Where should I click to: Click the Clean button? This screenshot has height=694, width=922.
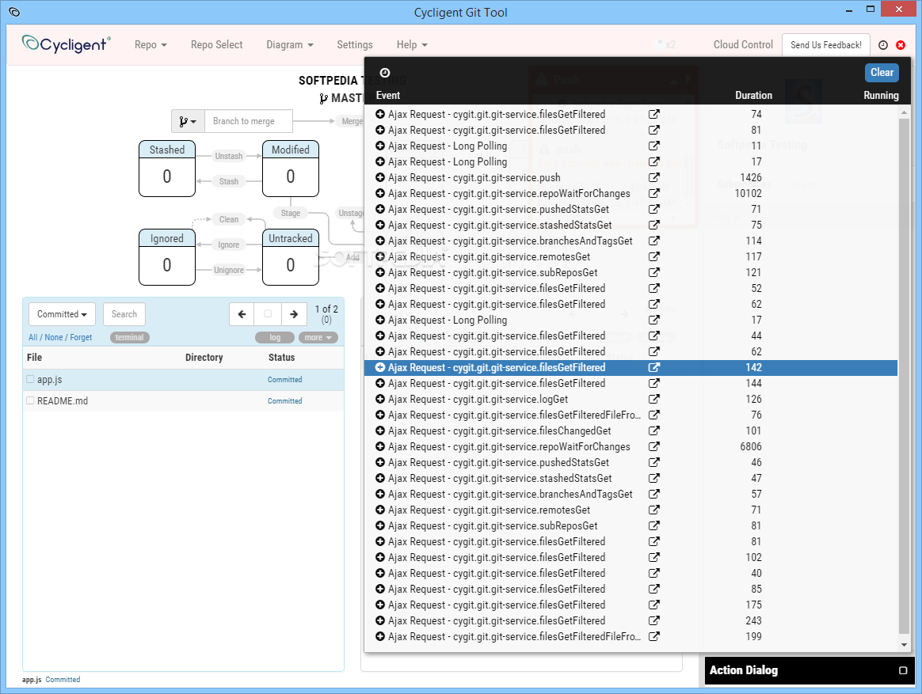tap(229, 219)
